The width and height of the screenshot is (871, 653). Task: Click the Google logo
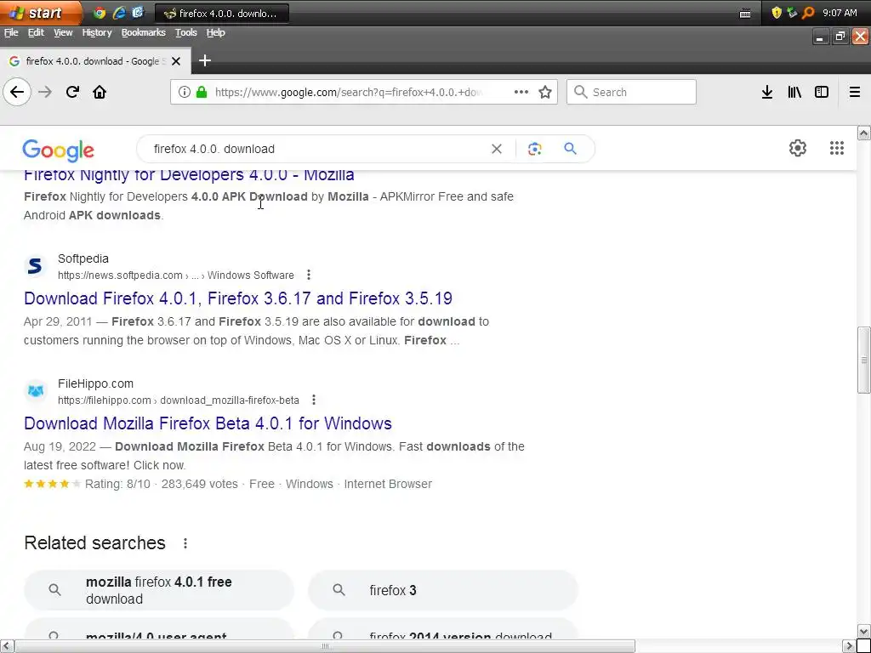pos(59,150)
